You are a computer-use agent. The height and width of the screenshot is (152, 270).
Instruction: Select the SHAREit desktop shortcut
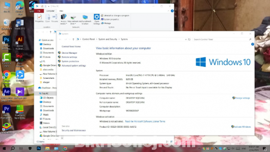[20, 76]
